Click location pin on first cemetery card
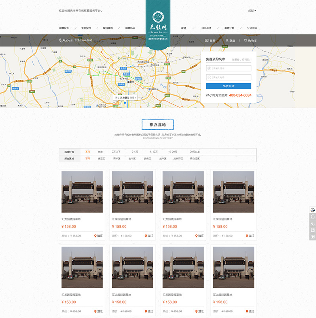Screen dimensions: 316x318 [95, 236]
